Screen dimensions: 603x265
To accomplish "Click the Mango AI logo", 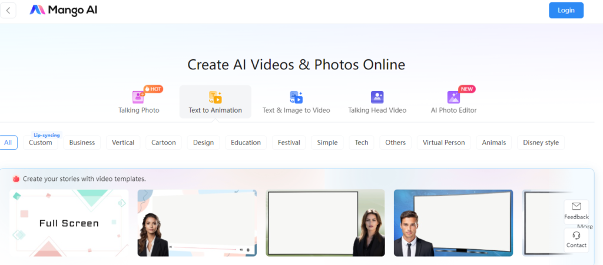I will (64, 11).
